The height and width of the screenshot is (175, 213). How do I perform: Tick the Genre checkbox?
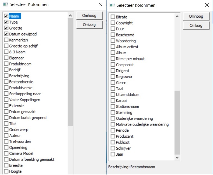[113, 83]
